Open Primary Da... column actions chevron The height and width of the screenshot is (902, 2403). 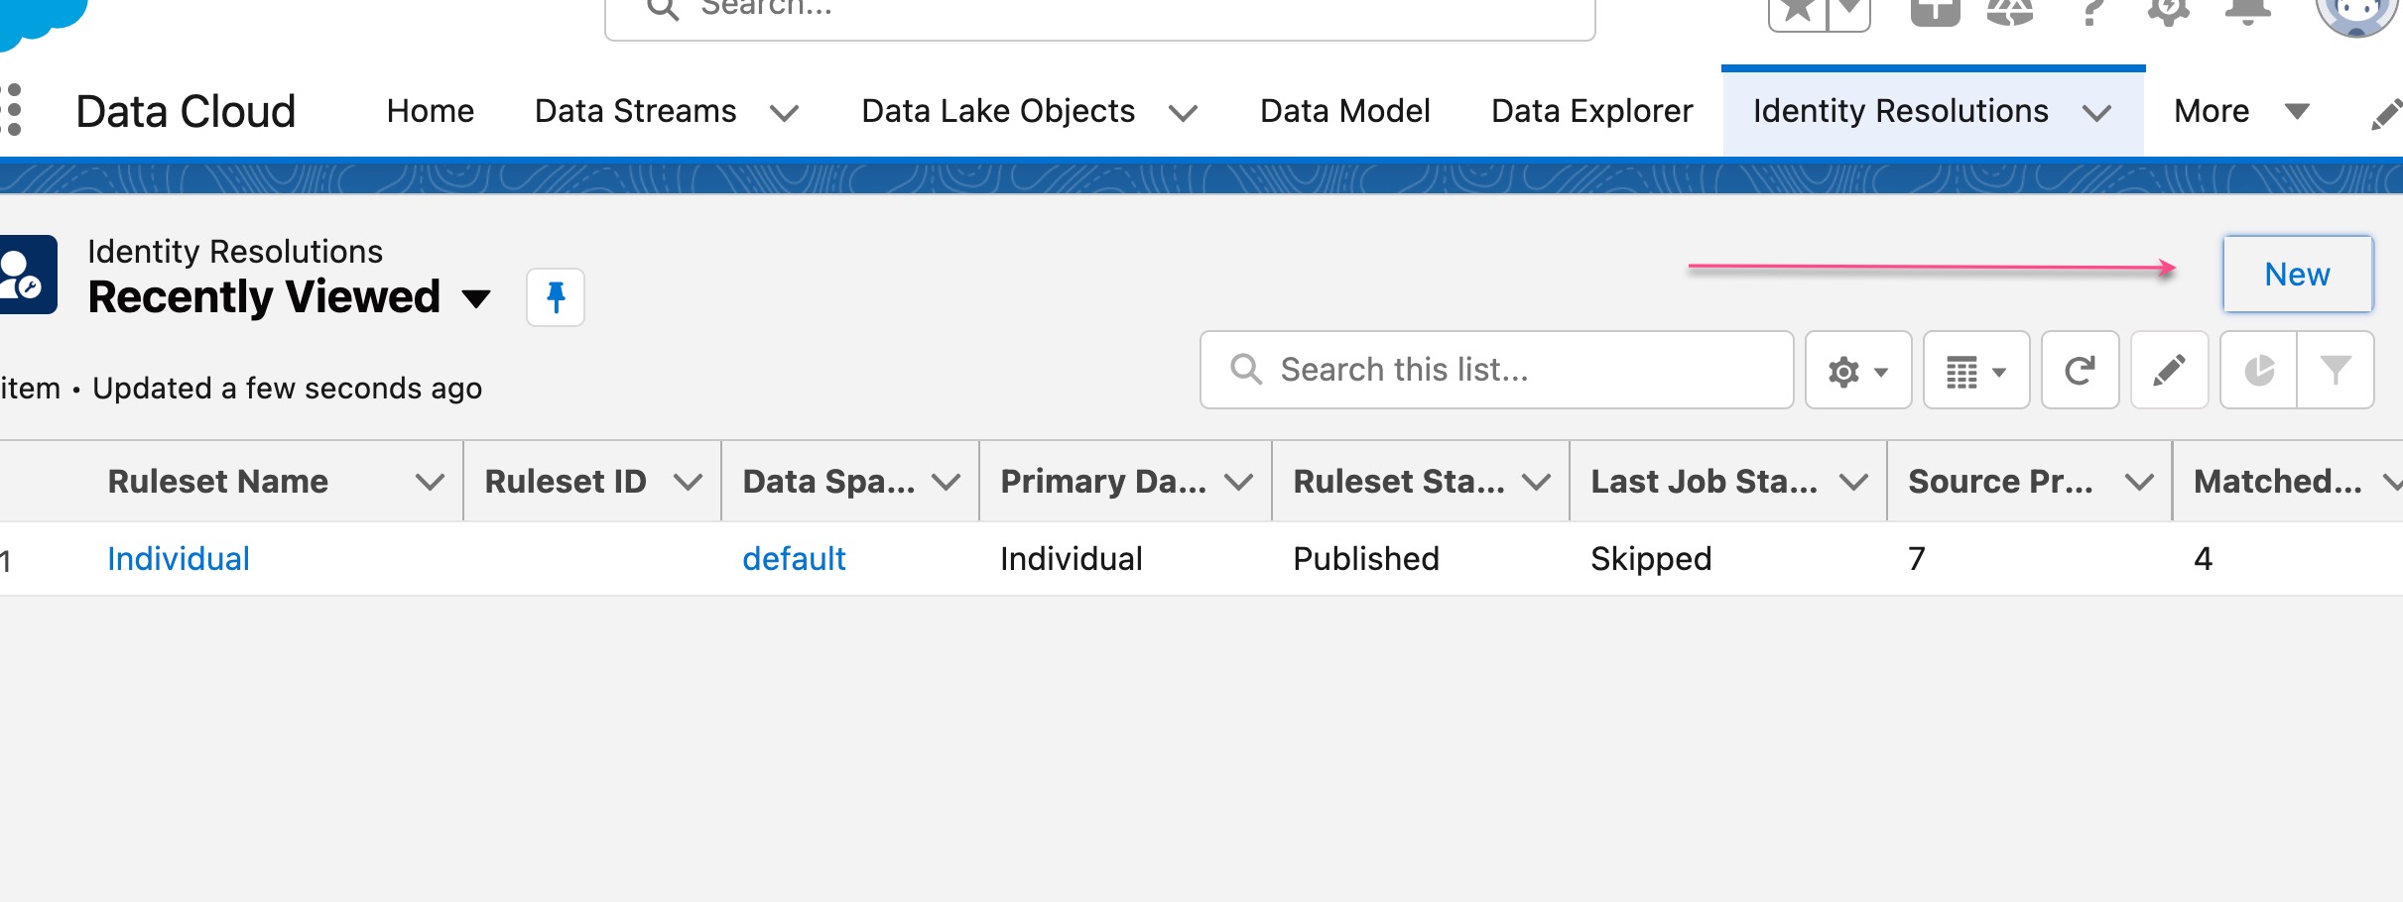tap(1238, 483)
